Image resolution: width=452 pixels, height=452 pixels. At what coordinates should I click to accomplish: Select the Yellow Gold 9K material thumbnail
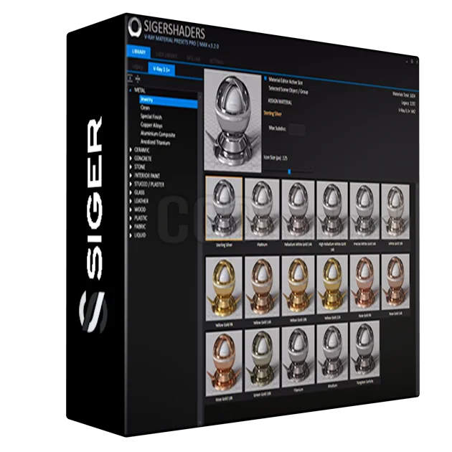(x=224, y=289)
